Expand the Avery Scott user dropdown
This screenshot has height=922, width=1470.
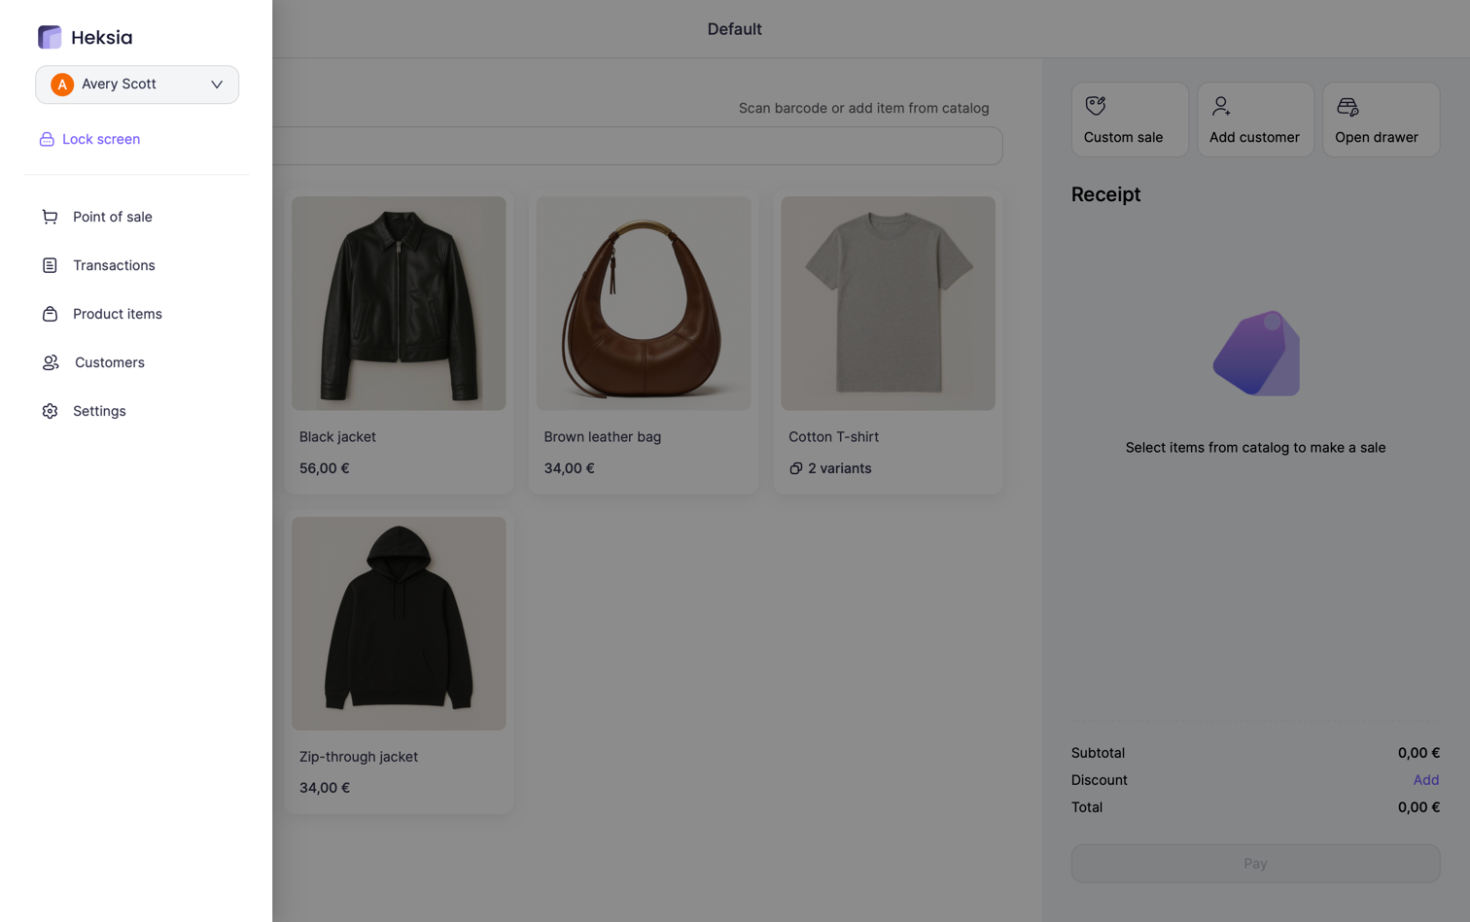pyautogui.click(x=137, y=85)
